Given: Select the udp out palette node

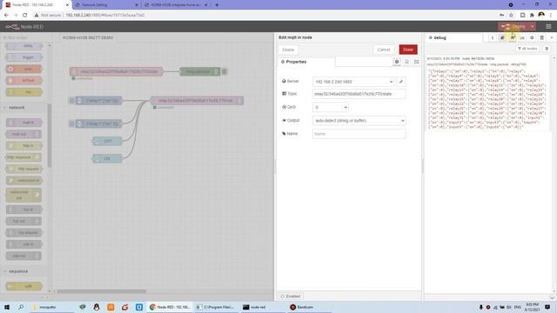Looking at the screenshot, I should tap(23, 256).
